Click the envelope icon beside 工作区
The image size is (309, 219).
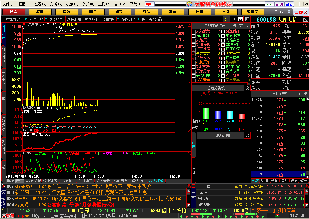pos(289,11)
